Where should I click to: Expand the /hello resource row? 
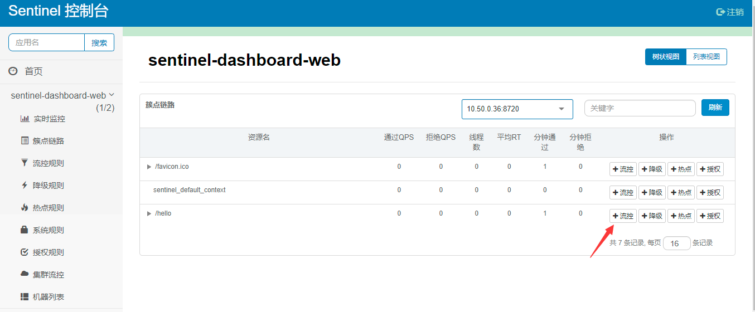pos(149,213)
